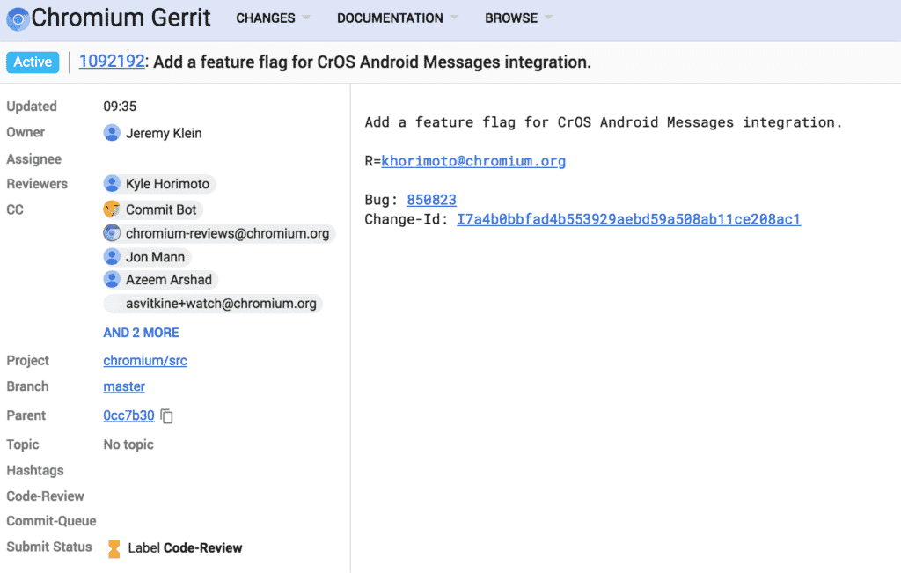
Task: Open the chromium/src project link
Action: 144,360
